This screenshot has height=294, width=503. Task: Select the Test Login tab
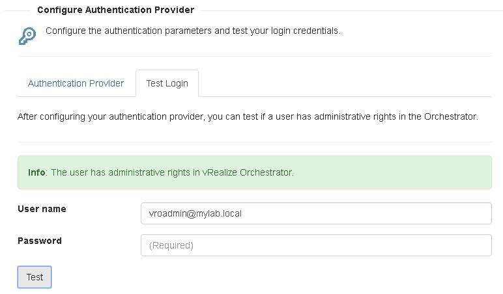tap(167, 83)
